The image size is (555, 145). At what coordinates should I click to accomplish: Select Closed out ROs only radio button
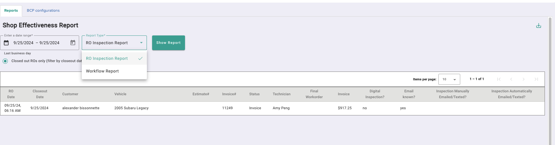5,61
